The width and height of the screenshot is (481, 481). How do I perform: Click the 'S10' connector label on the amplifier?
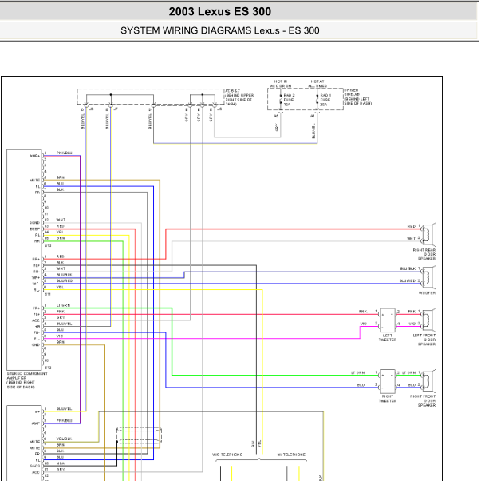pyautogui.click(x=48, y=246)
